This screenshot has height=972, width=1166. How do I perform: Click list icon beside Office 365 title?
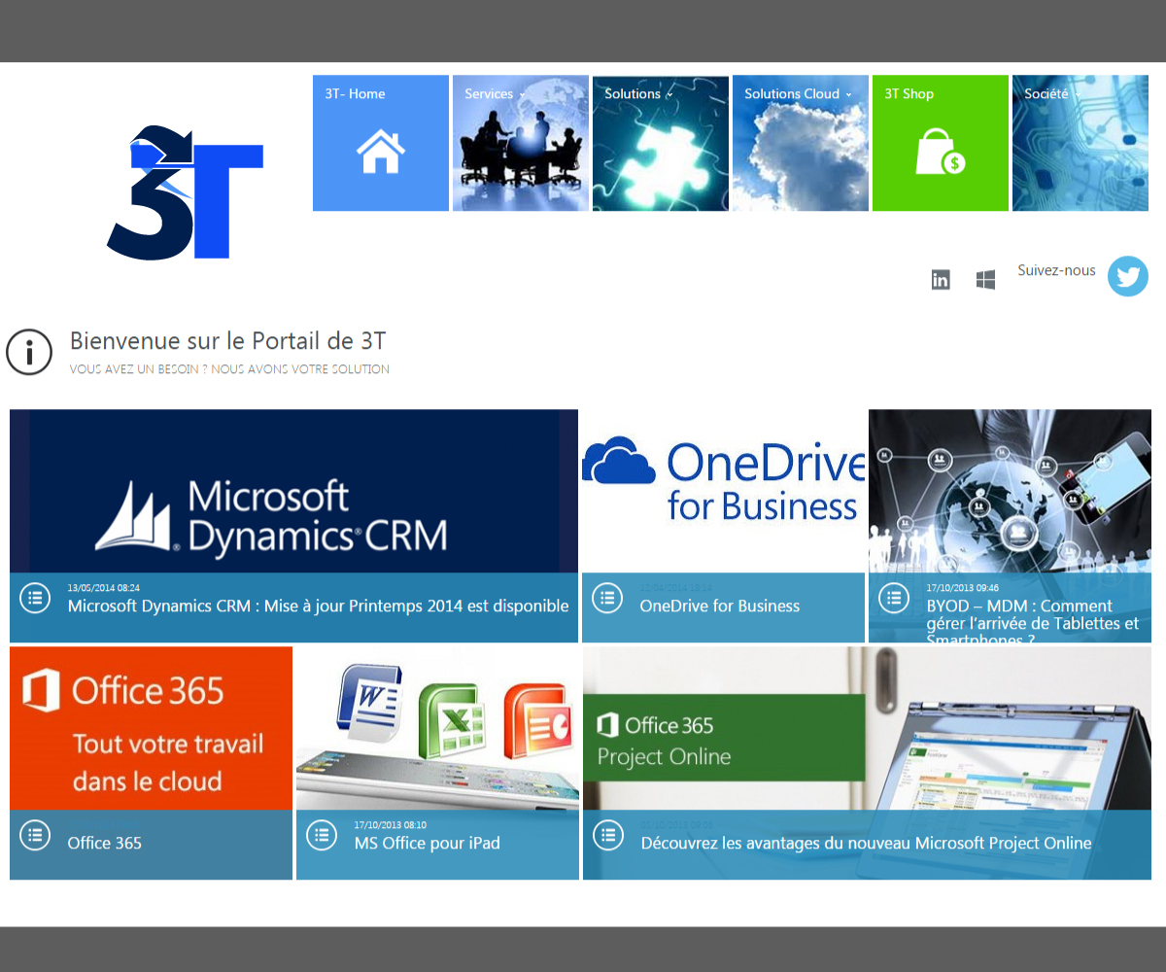coord(35,835)
